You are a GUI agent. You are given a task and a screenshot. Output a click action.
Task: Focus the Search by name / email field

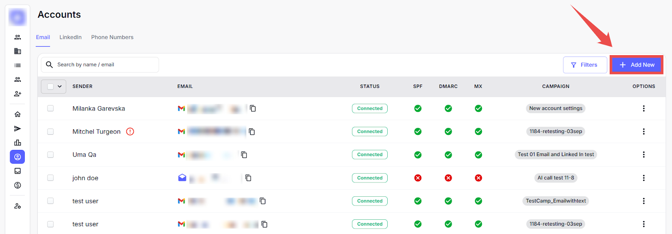pyautogui.click(x=105, y=65)
